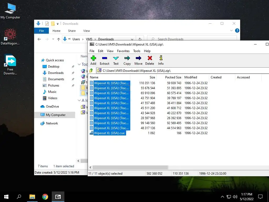Click the Move toolbar icon

tap(138, 60)
